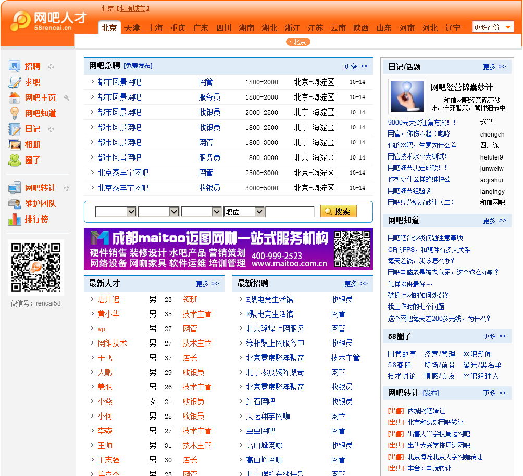
Task: Select the 四川 province tab
Action: [x=223, y=28]
